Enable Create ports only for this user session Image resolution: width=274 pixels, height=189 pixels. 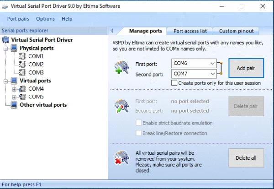point(174,83)
